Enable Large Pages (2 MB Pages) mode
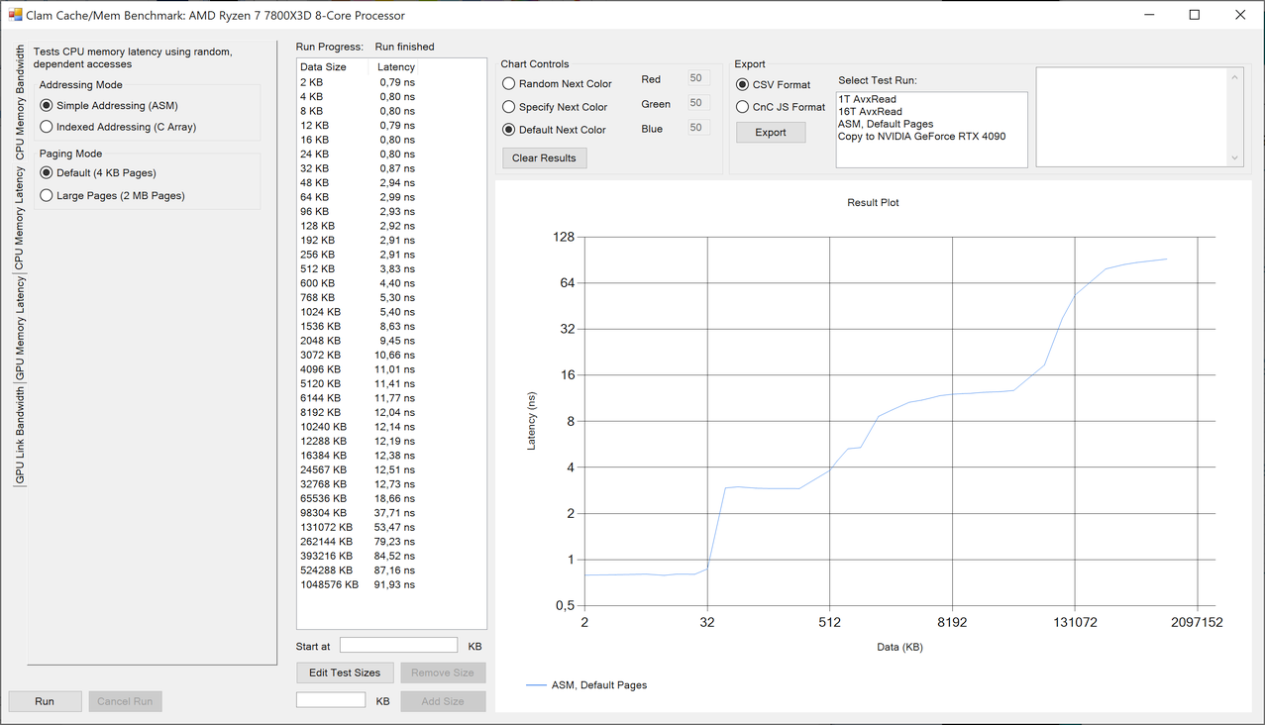1265x725 pixels. click(47, 196)
